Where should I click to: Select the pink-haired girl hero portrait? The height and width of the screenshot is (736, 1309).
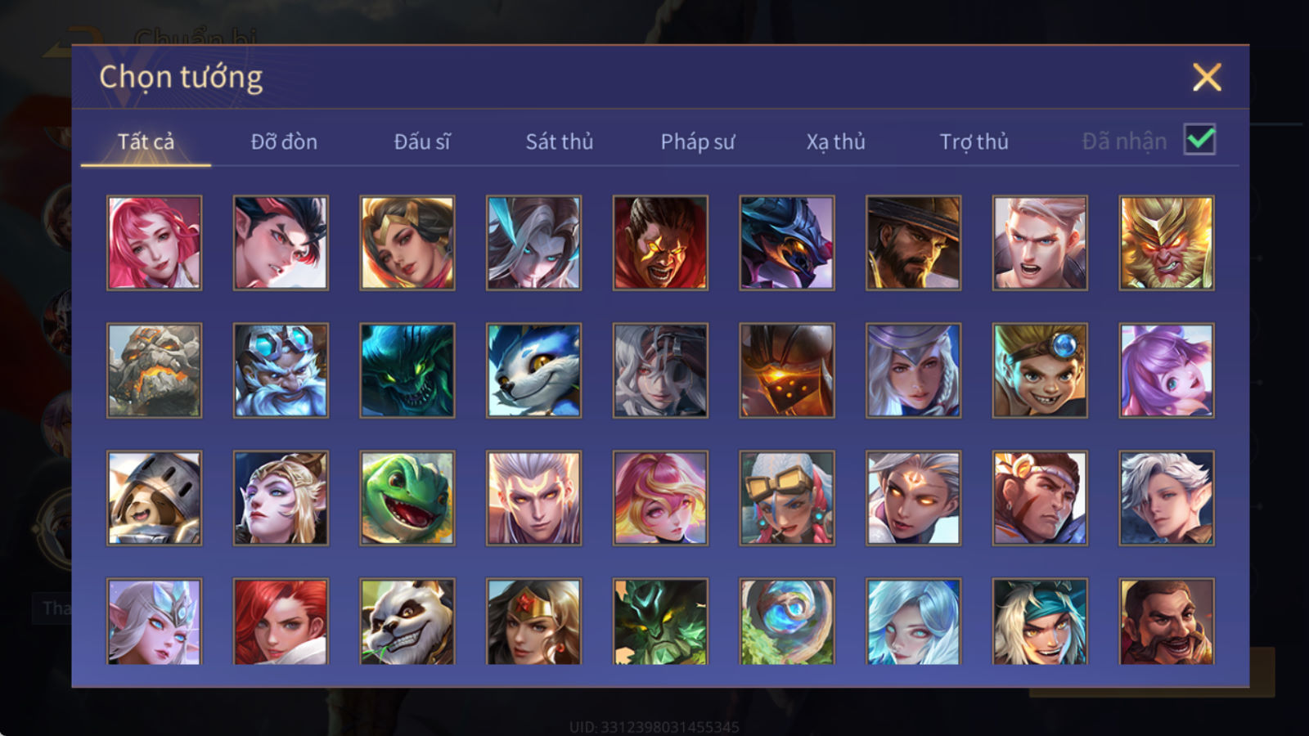(x=154, y=243)
